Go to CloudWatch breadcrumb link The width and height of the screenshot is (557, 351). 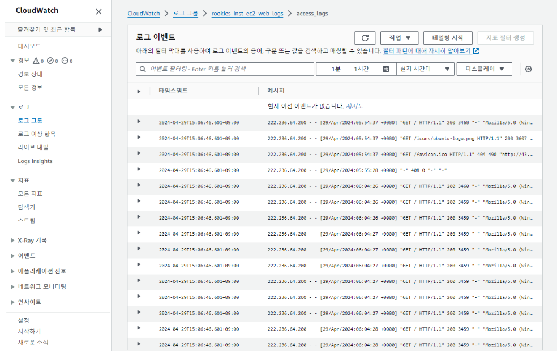[x=144, y=14]
